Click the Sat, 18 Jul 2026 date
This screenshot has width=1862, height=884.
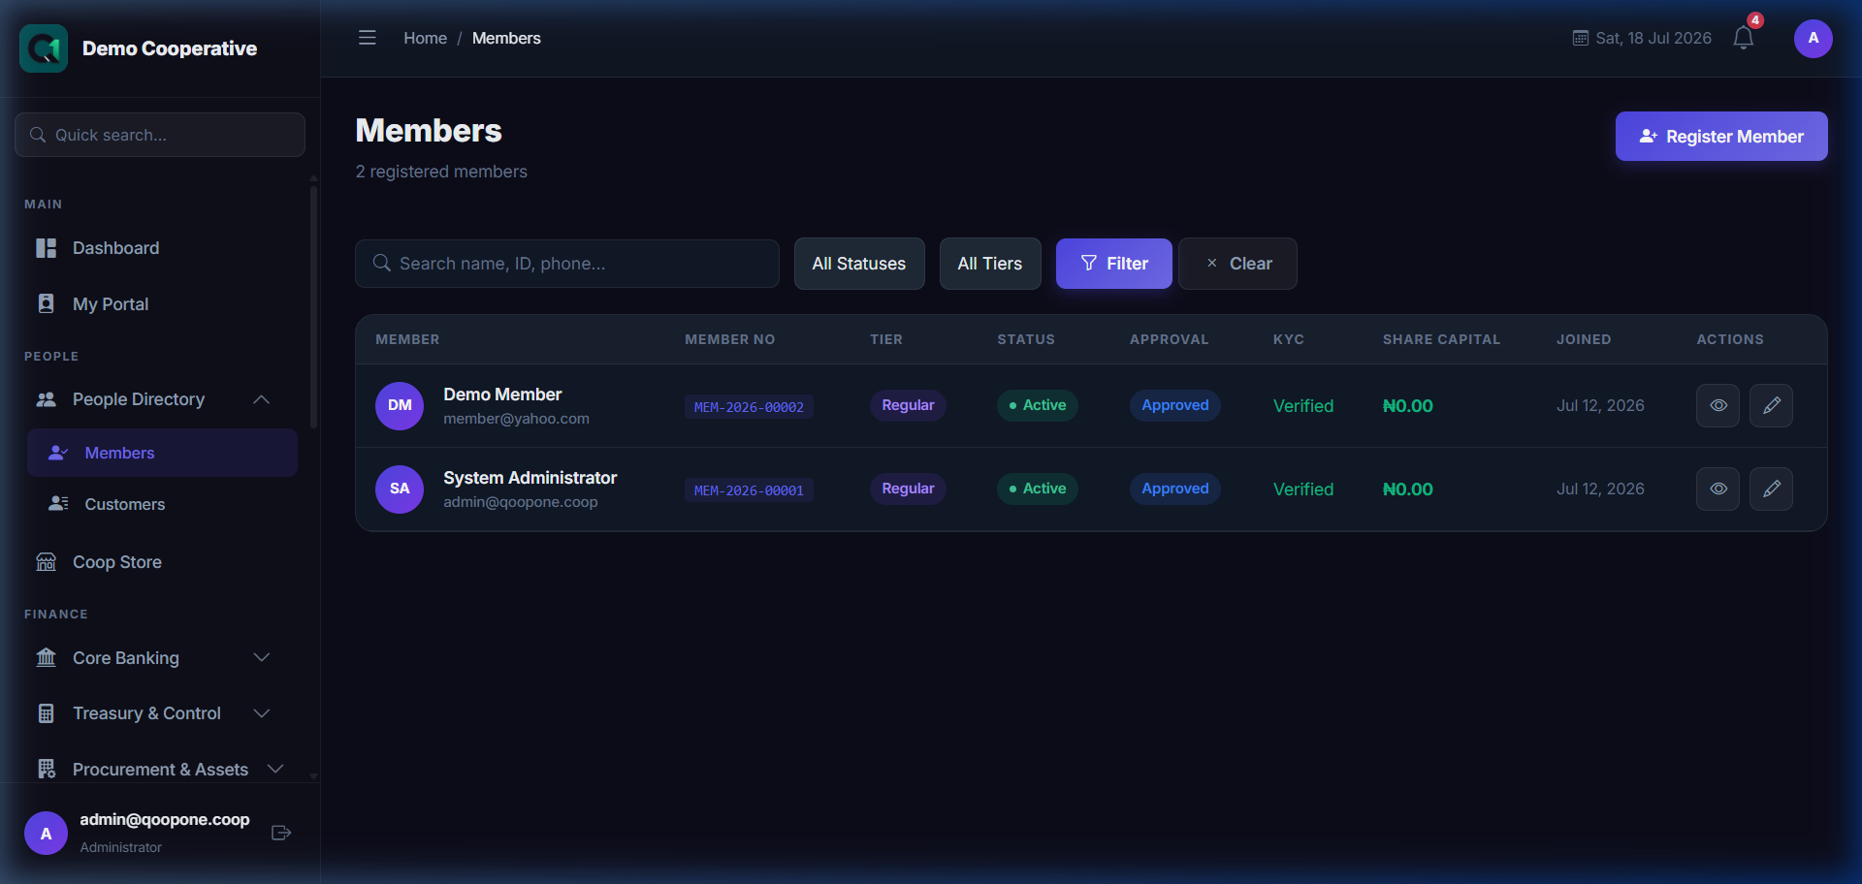tap(1653, 39)
